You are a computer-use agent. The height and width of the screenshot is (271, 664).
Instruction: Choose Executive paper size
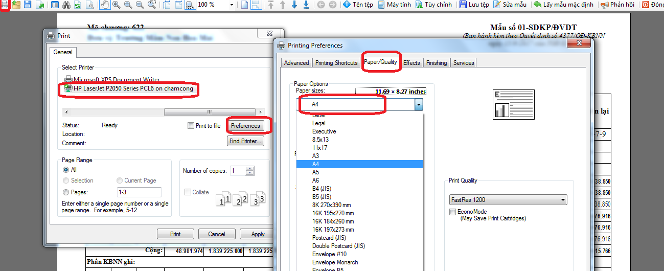coord(359,131)
